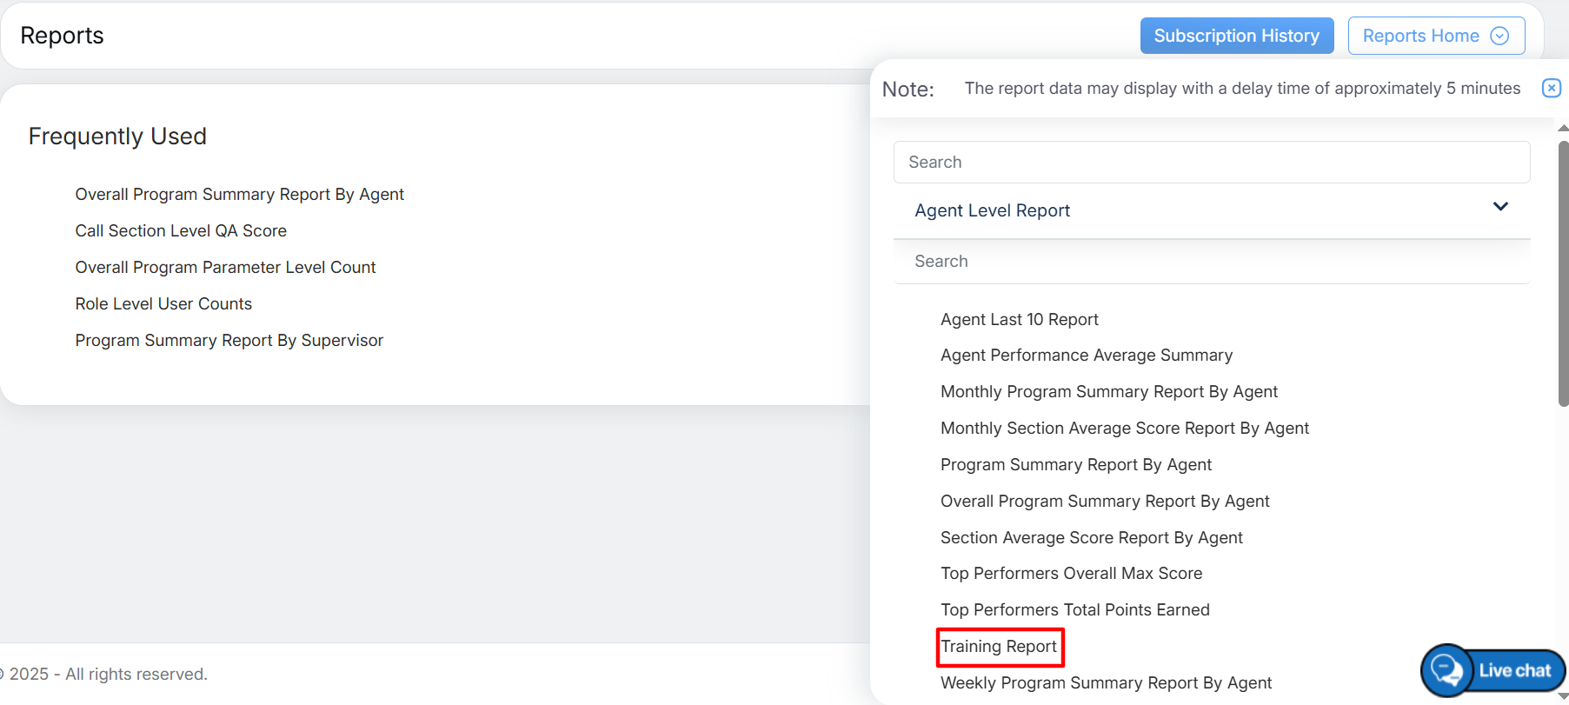This screenshot has height=705, width=1569.
Task: Select Top Performers Total Points Earned
Action: (1074, 610)
